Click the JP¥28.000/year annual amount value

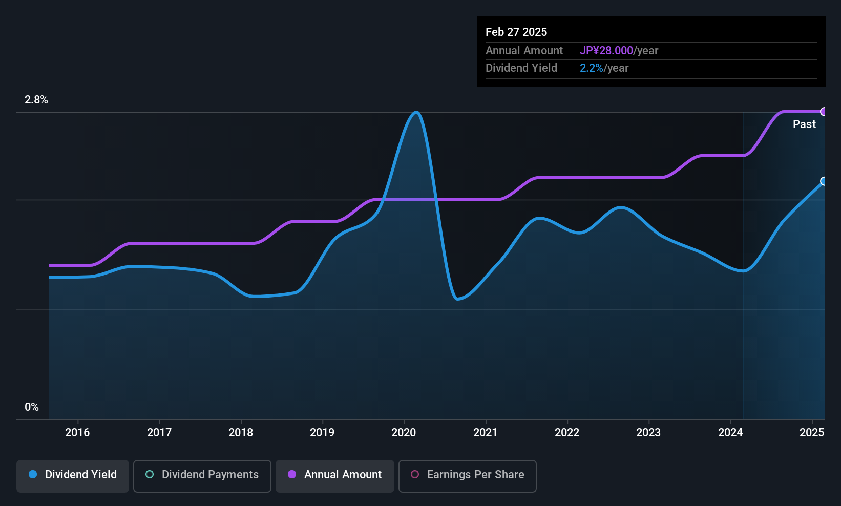(619, 51)
